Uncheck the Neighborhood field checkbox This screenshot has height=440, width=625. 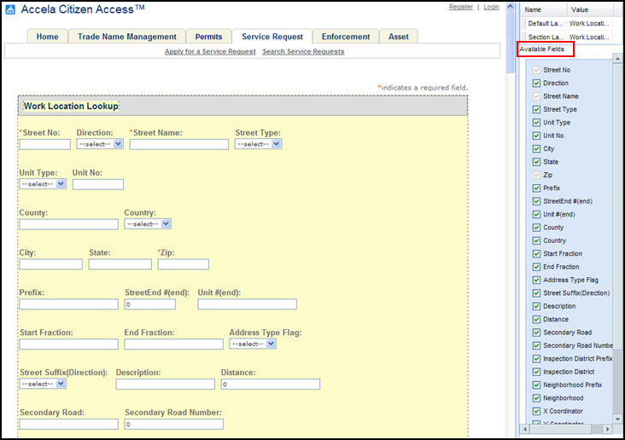click(536, 398)
